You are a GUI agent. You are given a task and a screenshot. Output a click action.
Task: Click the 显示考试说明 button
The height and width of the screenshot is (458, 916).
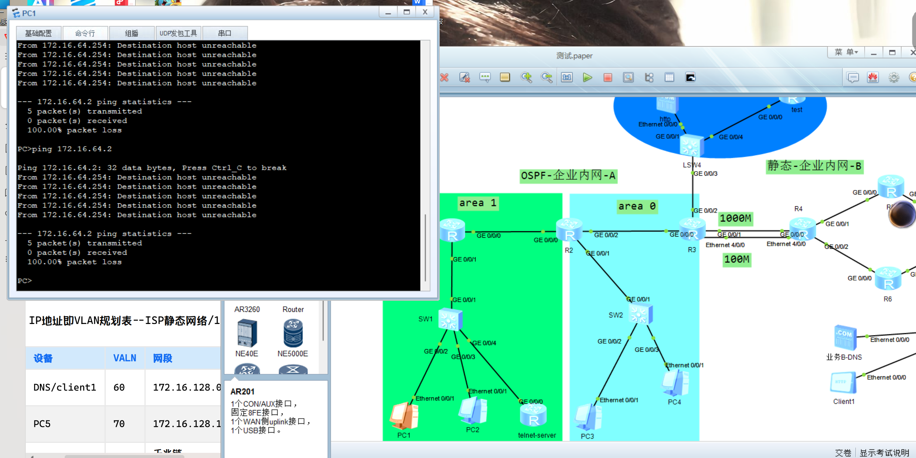(884, 452)
